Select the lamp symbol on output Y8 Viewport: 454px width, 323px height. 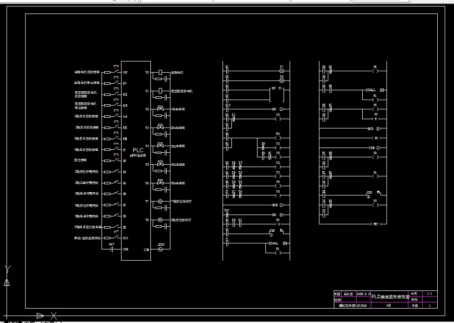(160, 220)
